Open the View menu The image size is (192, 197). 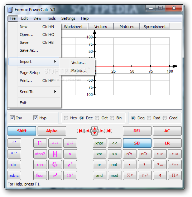pyautogui.click(x=37, y=18)
